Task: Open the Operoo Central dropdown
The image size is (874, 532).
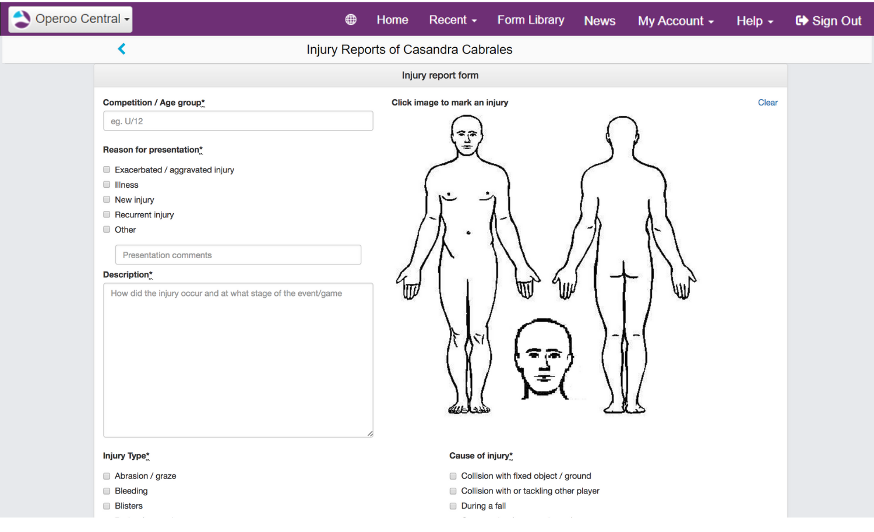Action: (x=71, y=19)
